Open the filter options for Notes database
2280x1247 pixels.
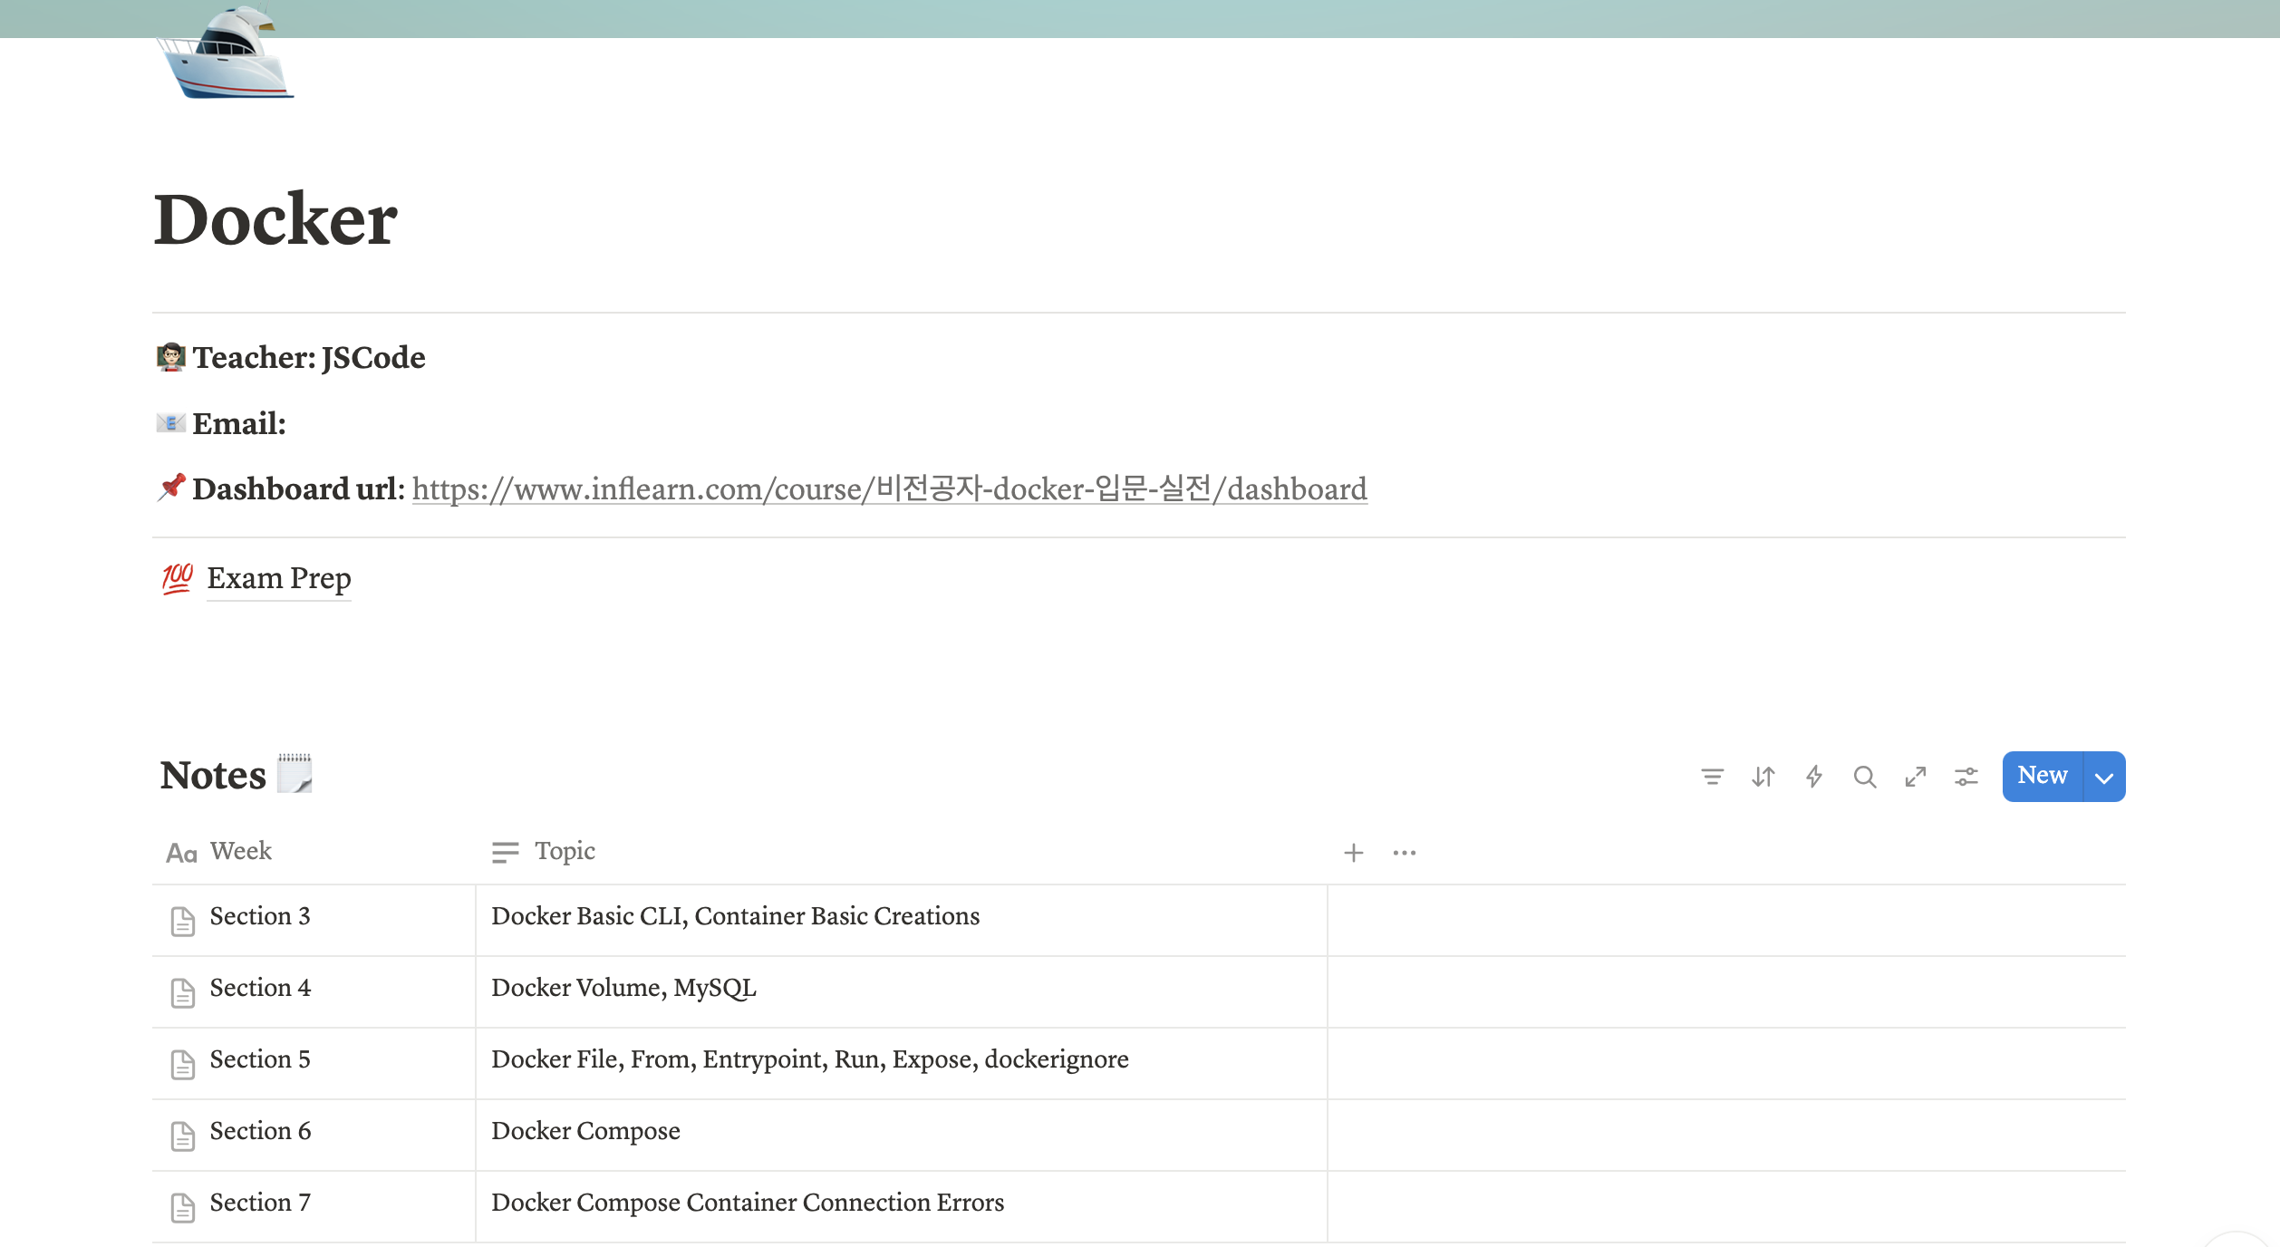click(x=1712, y=777)
